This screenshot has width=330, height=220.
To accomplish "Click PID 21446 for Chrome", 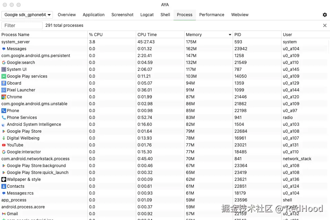I will 241,97.
